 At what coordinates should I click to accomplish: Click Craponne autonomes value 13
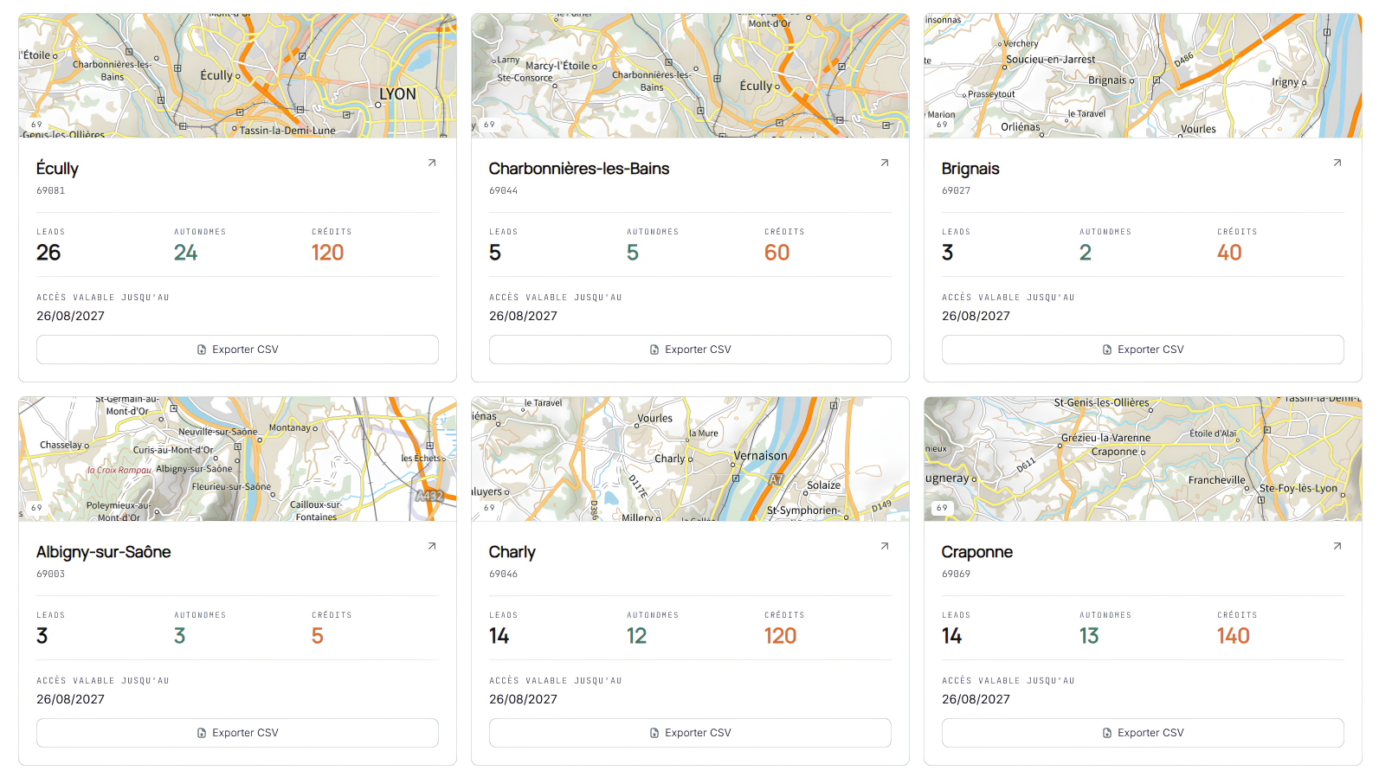point(1089,636)
